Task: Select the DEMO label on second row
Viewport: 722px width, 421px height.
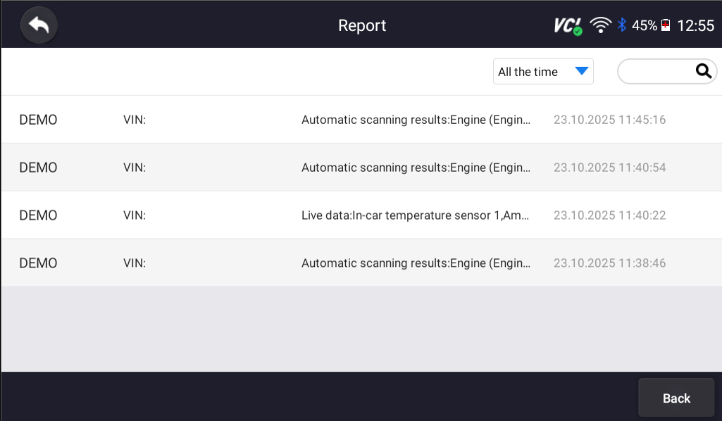Action: point(37,168)
